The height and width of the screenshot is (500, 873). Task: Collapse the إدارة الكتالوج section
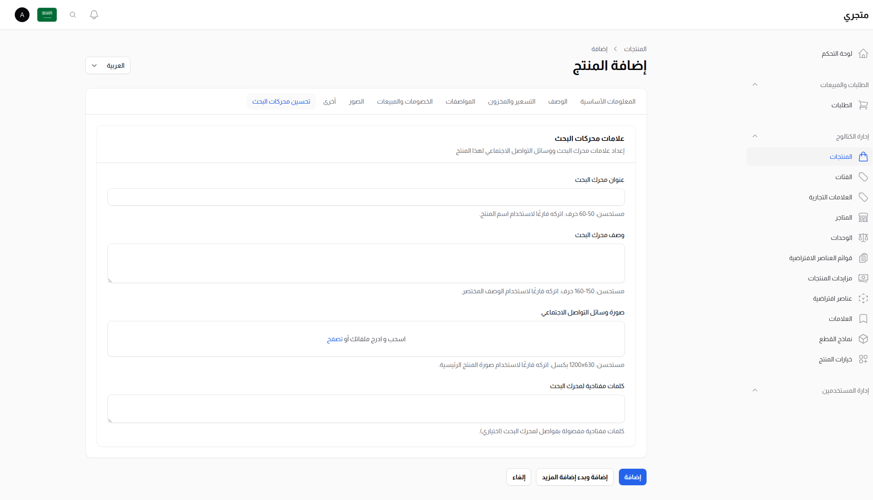[755, 136]
